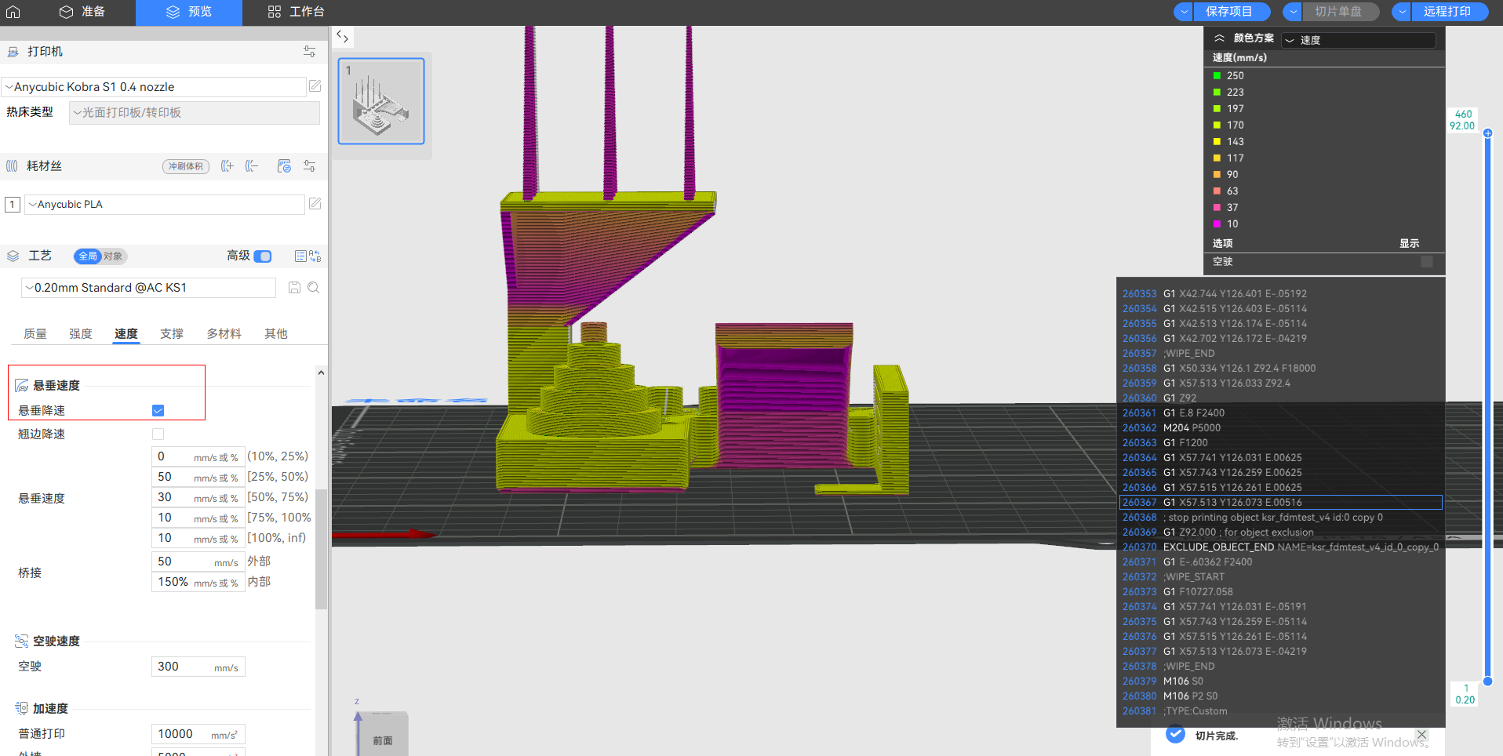1503x756 pixels.
Task: Click the slicing complete checkmark icon
Action: click(x=1175, y=735)
